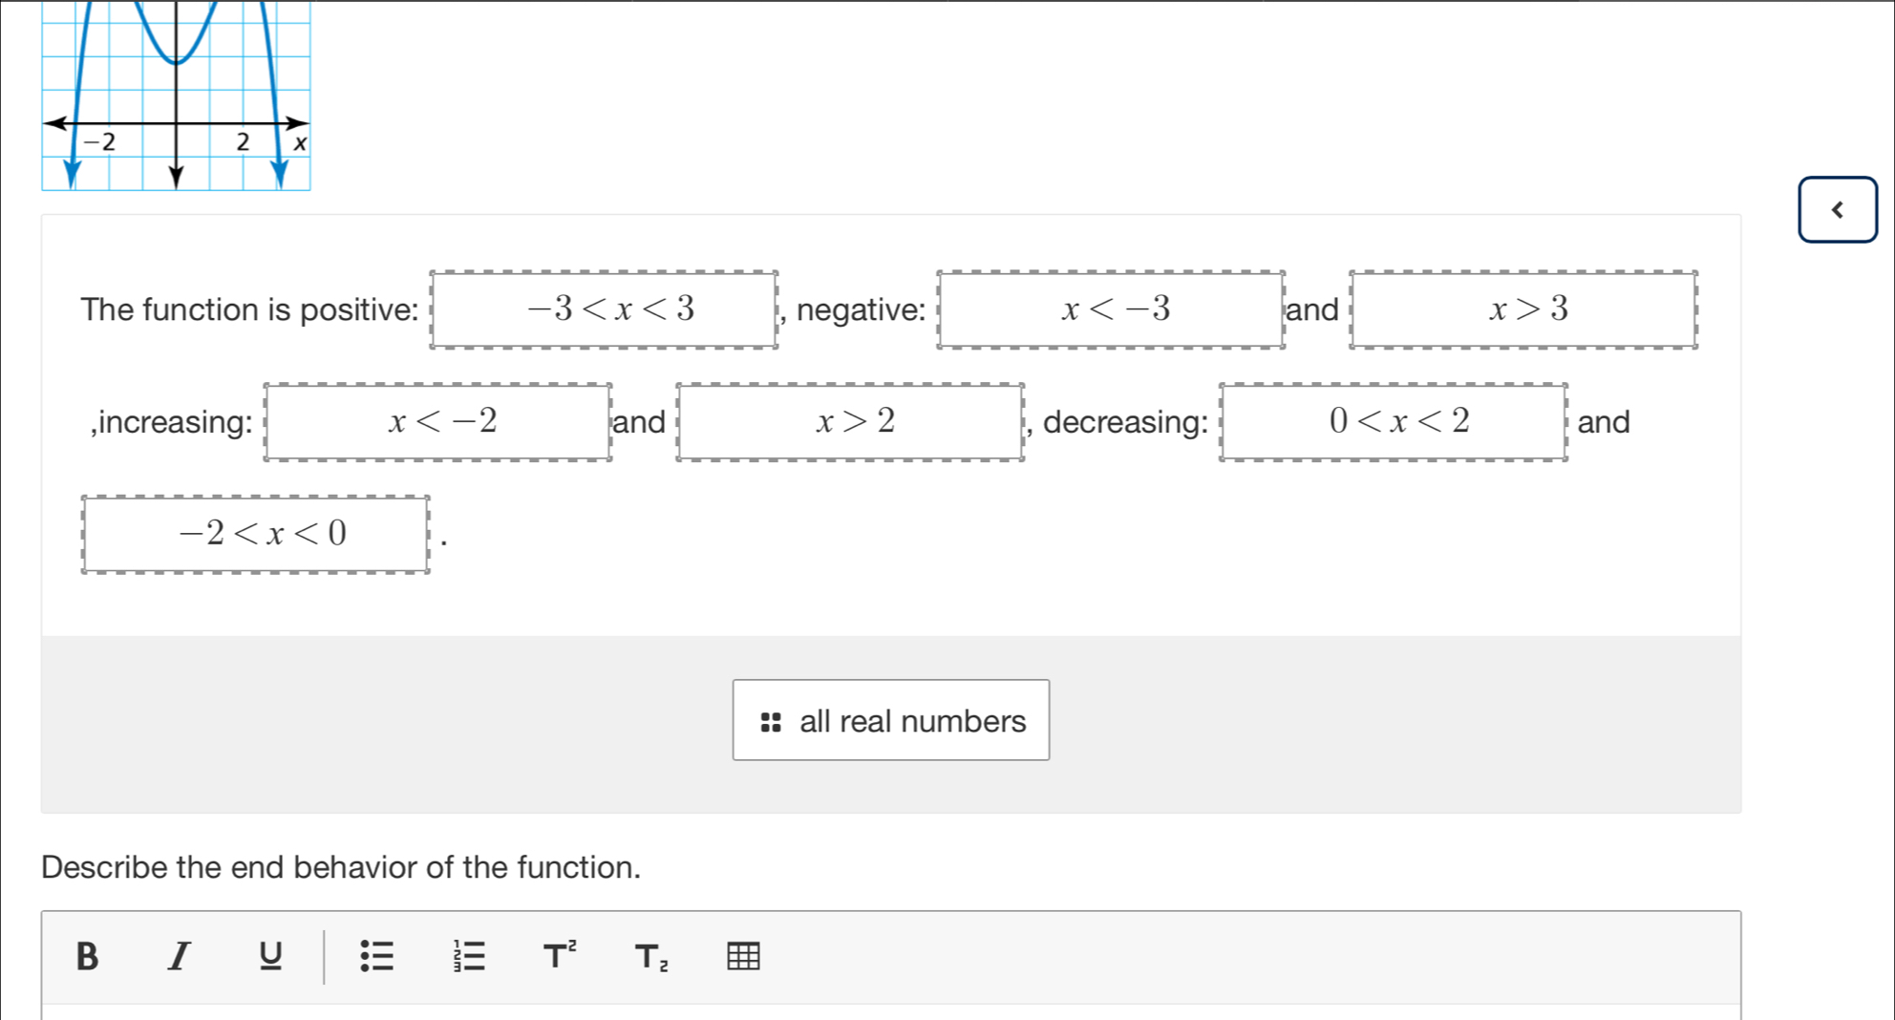
Task: Select the increasing box x < −2
Action: click(x=438, y=421)
